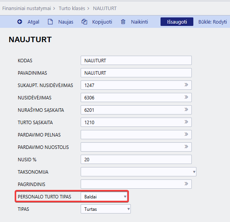Open Personalo turto tipas dropdown showing Baldai
This screenshot has width=230, height=222.
(104, 196)
